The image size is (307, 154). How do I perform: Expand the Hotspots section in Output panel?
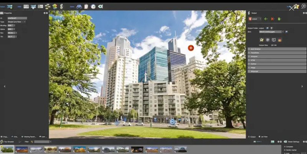(277, 56)
